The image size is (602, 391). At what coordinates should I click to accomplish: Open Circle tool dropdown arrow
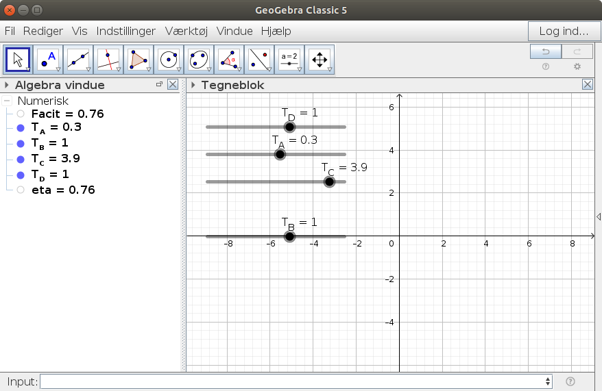(x=179, y=69)
